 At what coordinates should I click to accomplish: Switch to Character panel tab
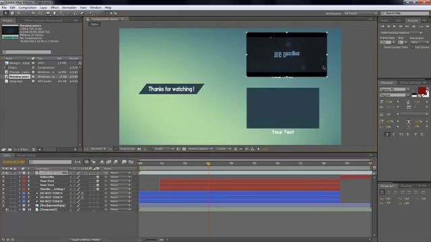[387, 83]
